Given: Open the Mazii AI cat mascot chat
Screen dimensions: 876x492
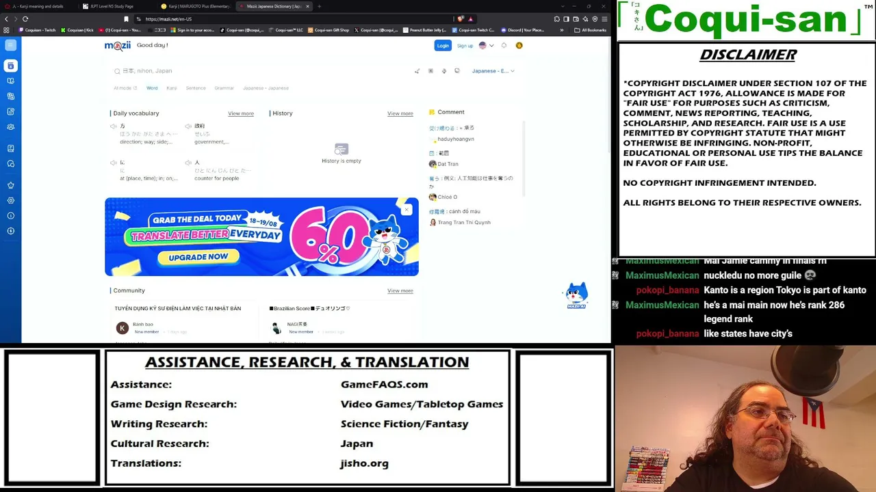Looking at the screenshot, I should coord(576,295).
